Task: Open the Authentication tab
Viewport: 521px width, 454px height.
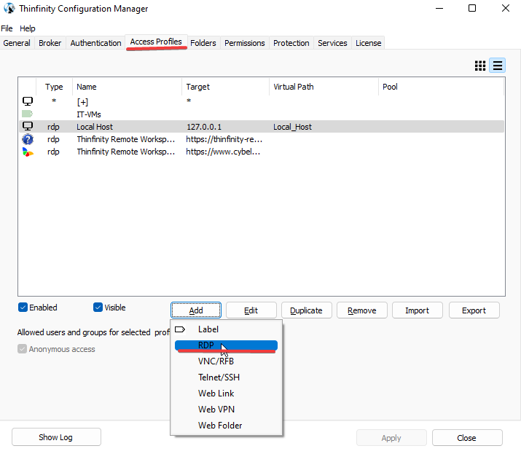Action: point(95,43)
